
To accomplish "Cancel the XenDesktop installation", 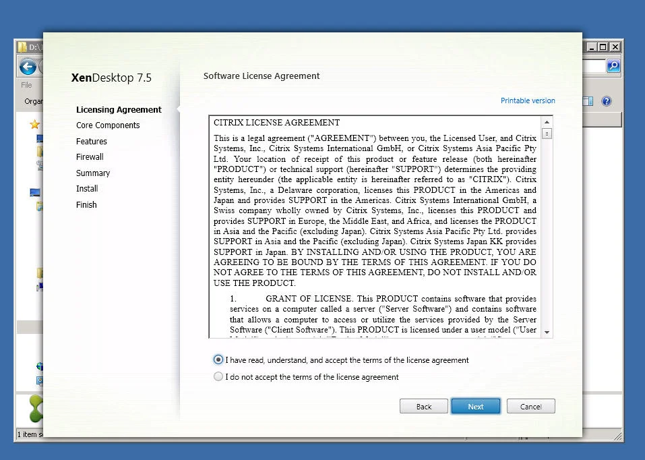I will tap(530, 406).
